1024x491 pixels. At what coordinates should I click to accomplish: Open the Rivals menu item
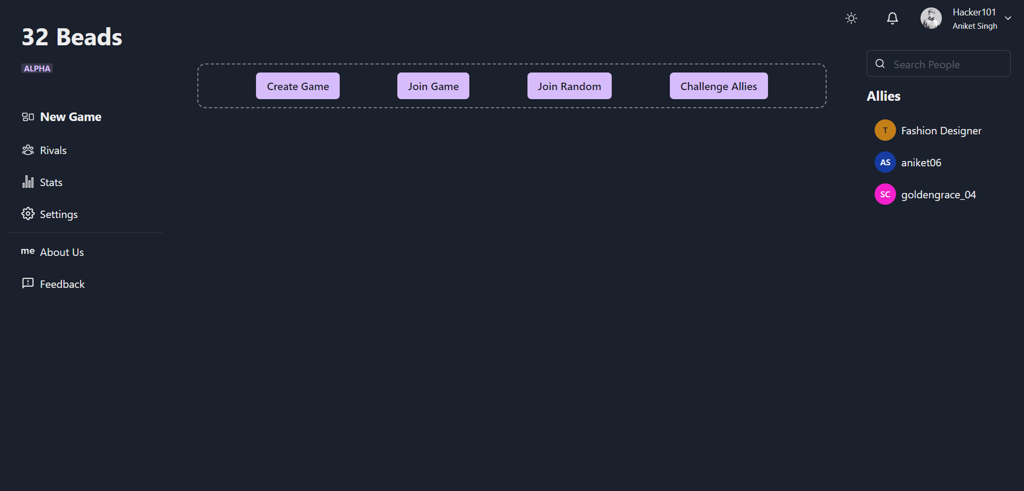(x=53, y=150)
